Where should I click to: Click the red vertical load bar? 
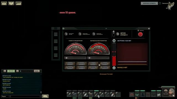point(114,54)
